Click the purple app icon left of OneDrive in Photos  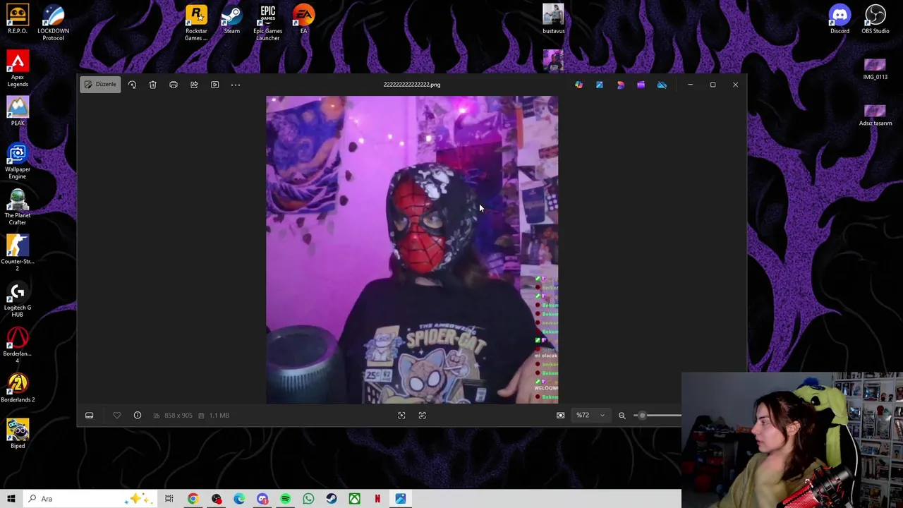[641, 85]
